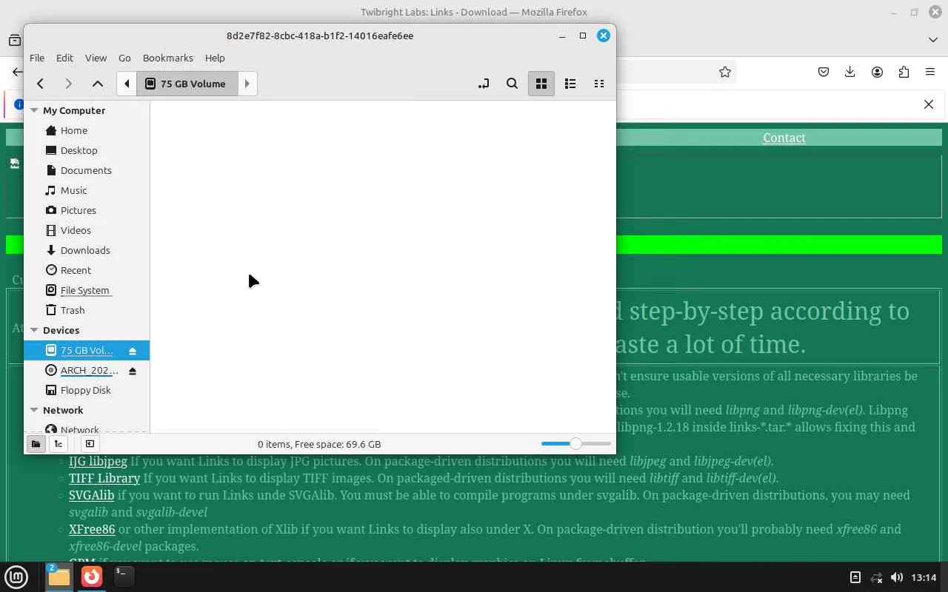
Task: Open Firefox downloads panel
Action: click(850, 72)
